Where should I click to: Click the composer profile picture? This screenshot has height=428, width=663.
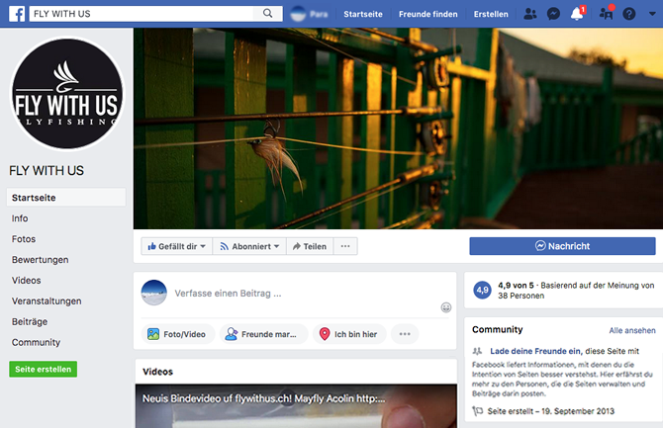coord(154,293)
